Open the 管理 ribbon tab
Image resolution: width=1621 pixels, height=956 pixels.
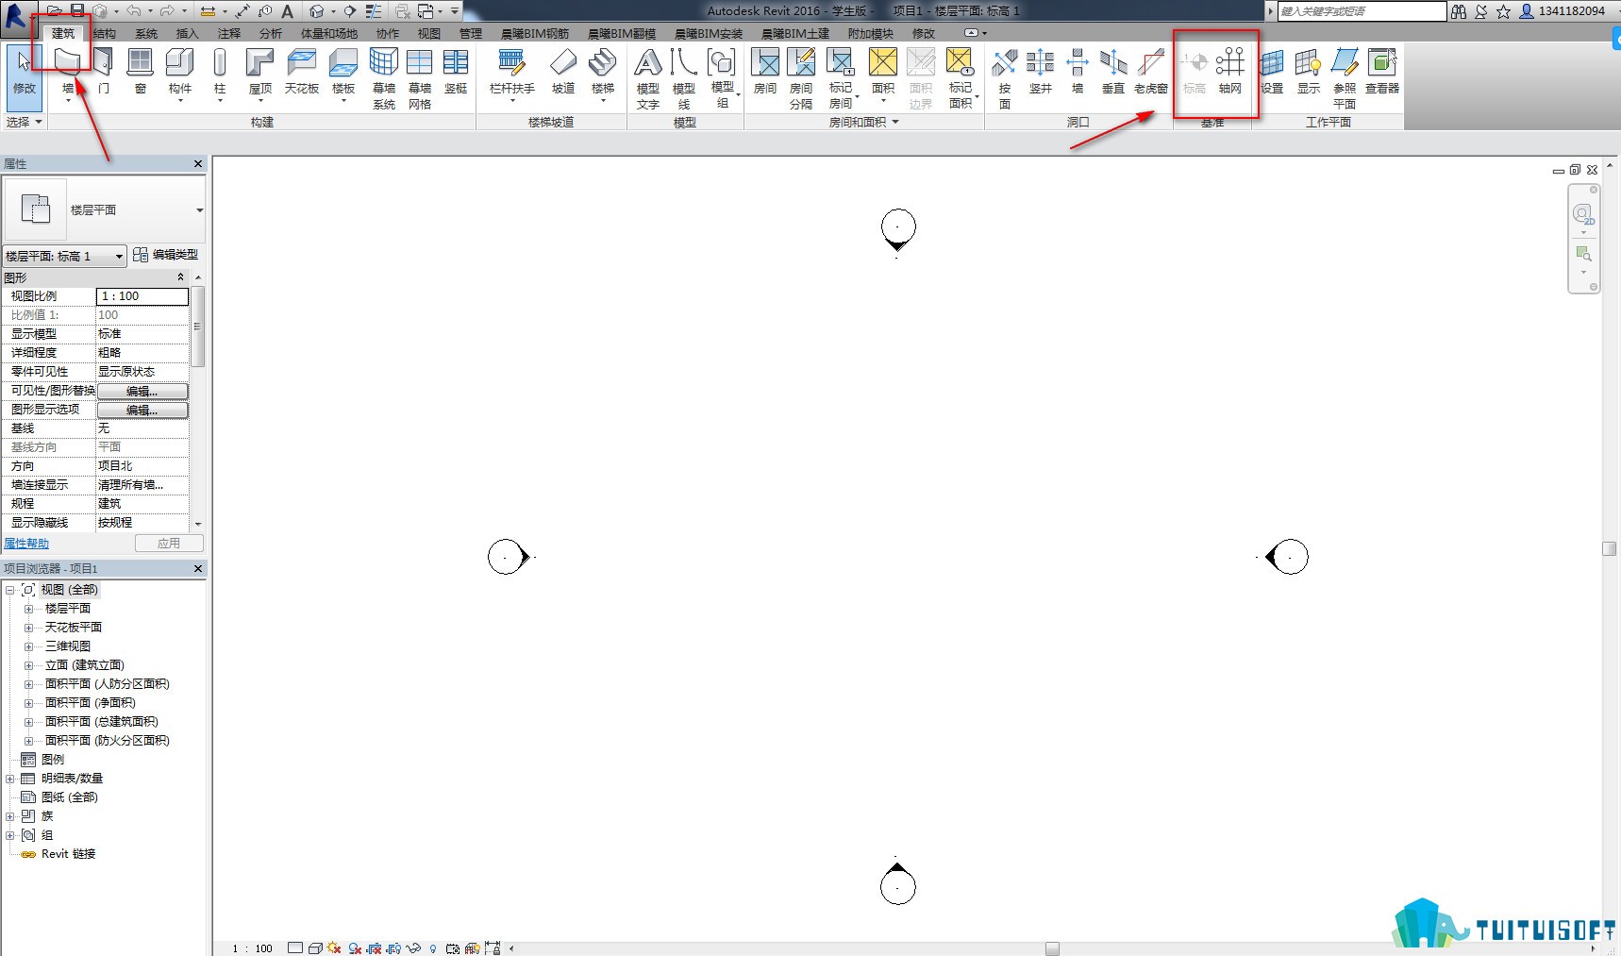pos(471,33)
